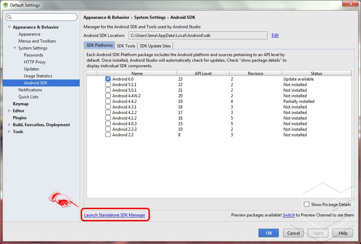Click the Status column header
Image resolution: width=361 pixels, height=244 pixels.
click(316, 73)
